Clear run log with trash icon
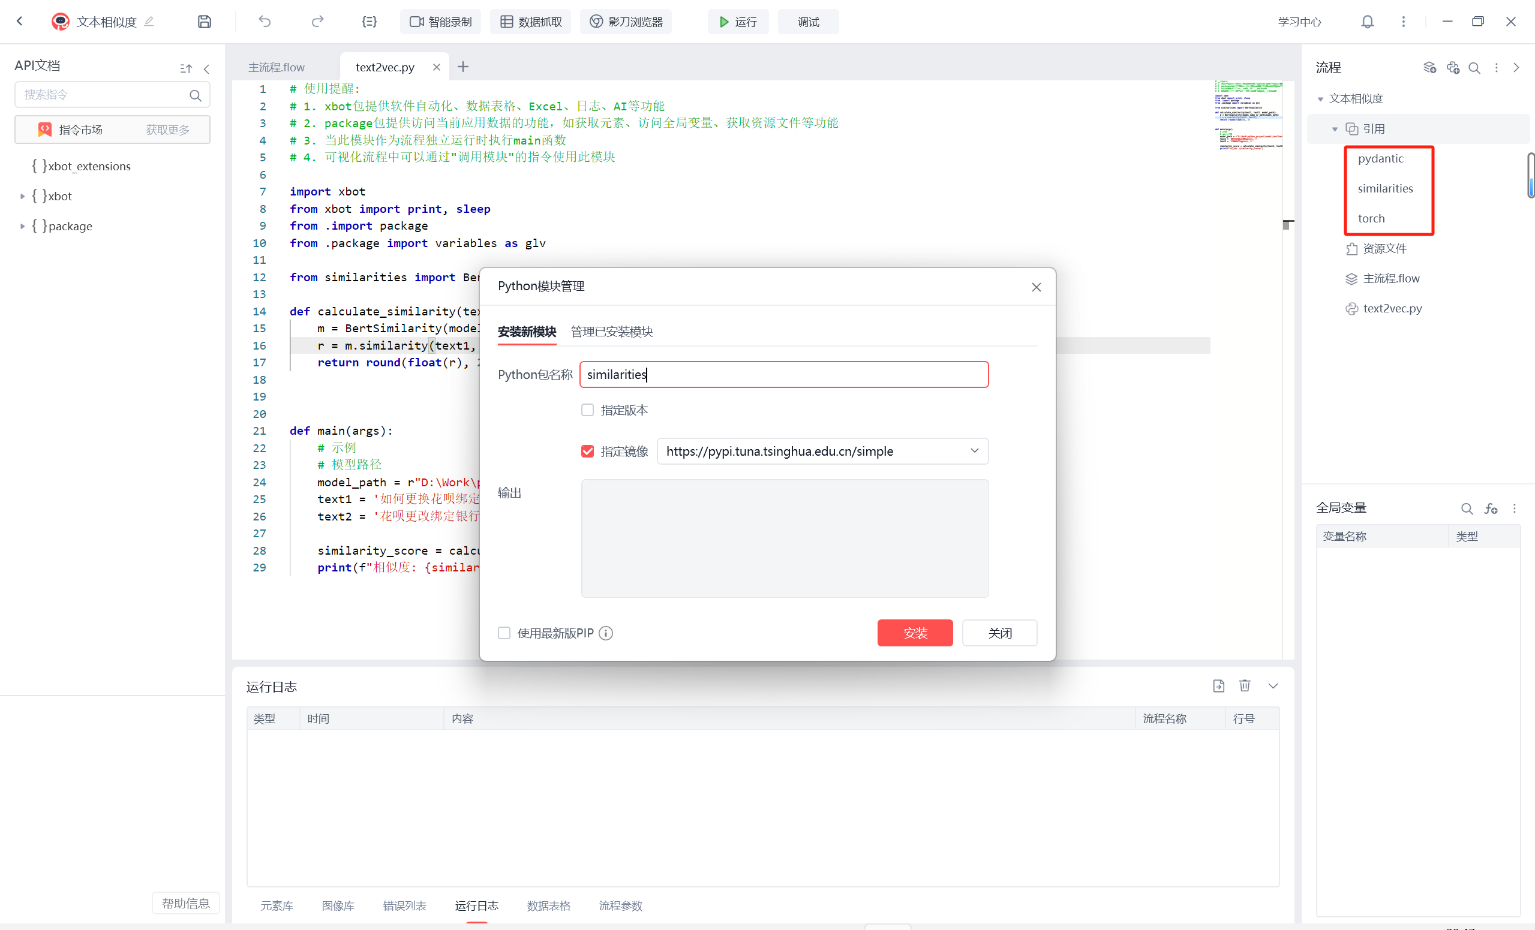Image resolution: width=1535 pixels, height=930 pixels. coord(1244,686)
